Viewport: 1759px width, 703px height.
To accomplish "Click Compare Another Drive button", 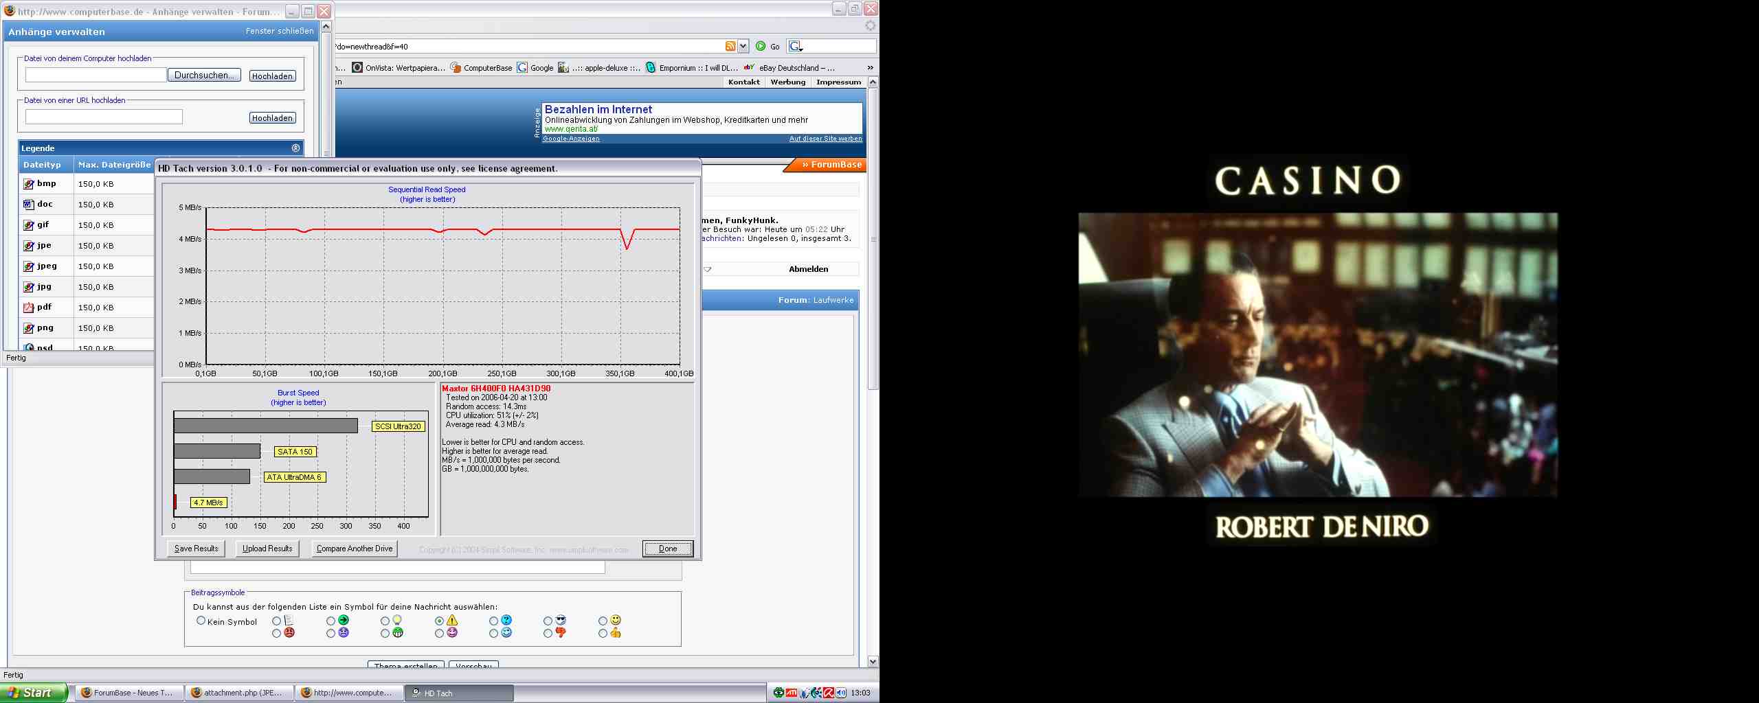I will (x=355, y=549).
